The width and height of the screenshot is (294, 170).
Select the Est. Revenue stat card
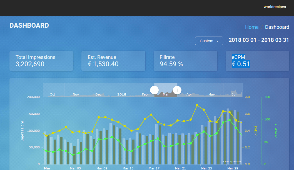pos(113,61)
